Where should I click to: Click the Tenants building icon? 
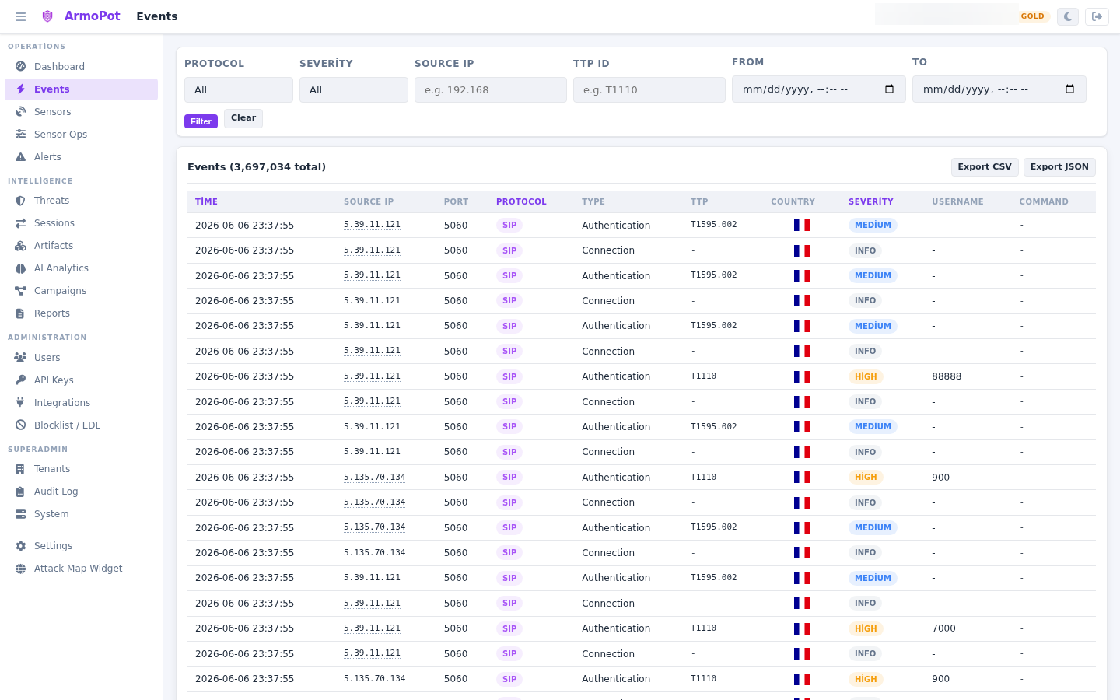pos(21,469)
